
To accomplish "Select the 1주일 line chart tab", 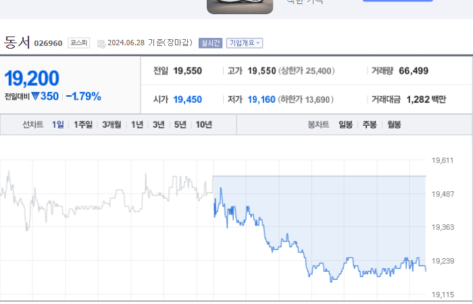I will (x=83, y=124).
